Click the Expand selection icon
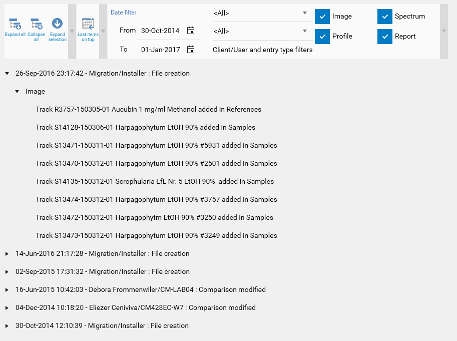This screenshot has height=341, width=457. coord(58,24)
